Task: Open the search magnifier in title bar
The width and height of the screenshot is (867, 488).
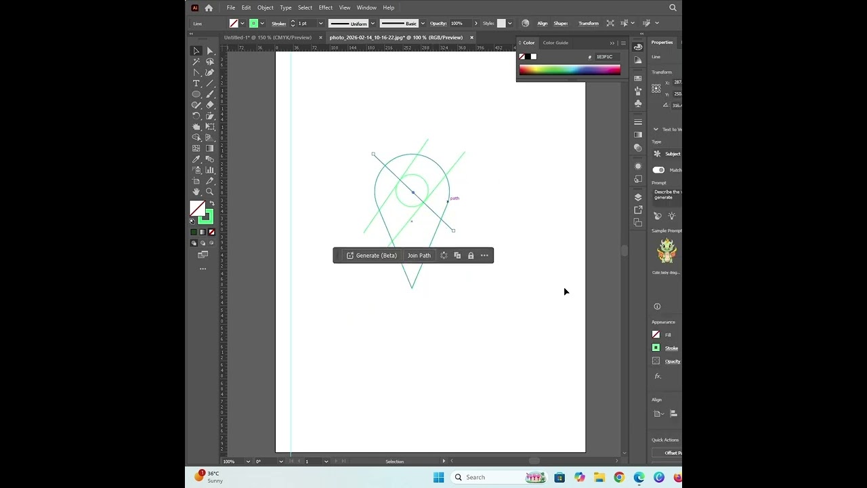Action: point(673,7)
